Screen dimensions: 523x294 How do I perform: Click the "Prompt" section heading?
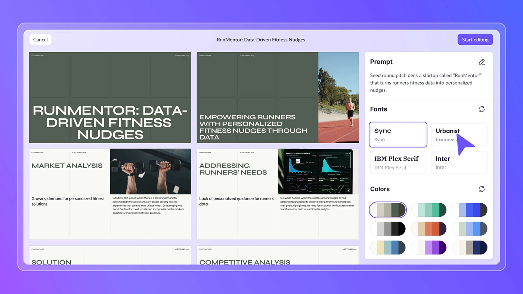point(381,62)
